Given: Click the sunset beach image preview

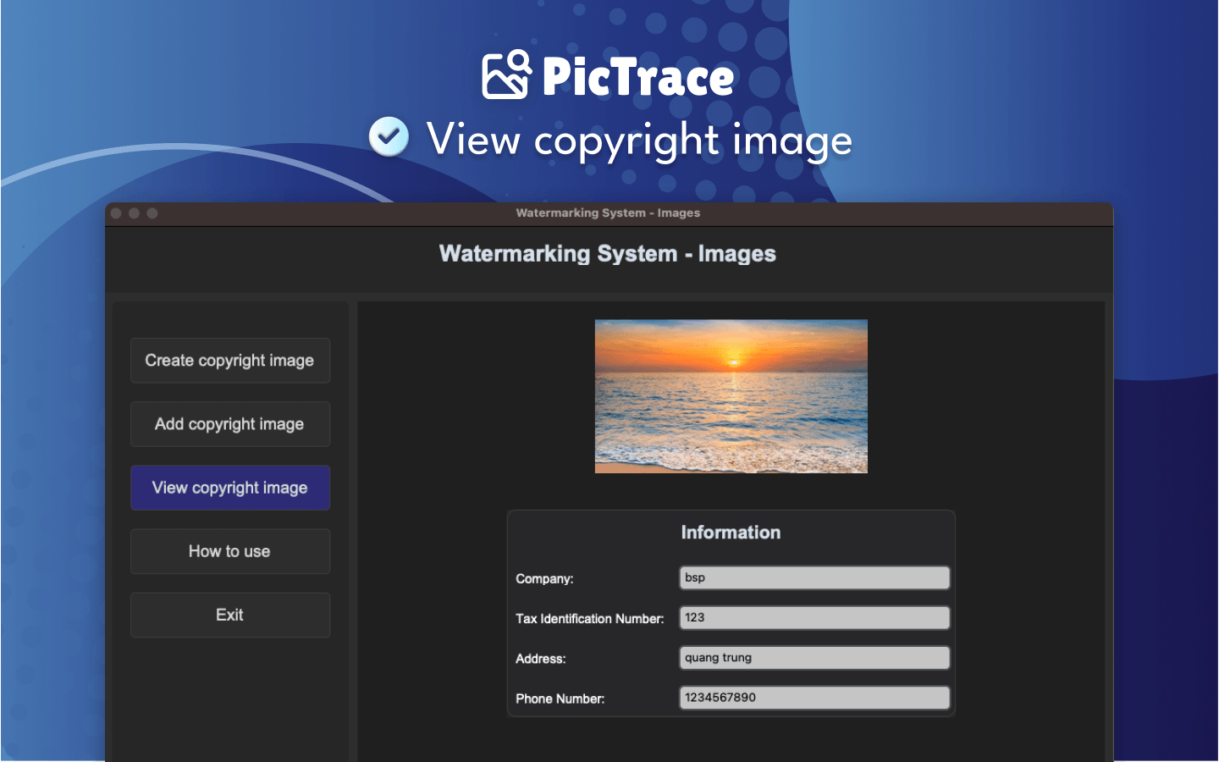Looking at the screenshot, I should [731, 395].
